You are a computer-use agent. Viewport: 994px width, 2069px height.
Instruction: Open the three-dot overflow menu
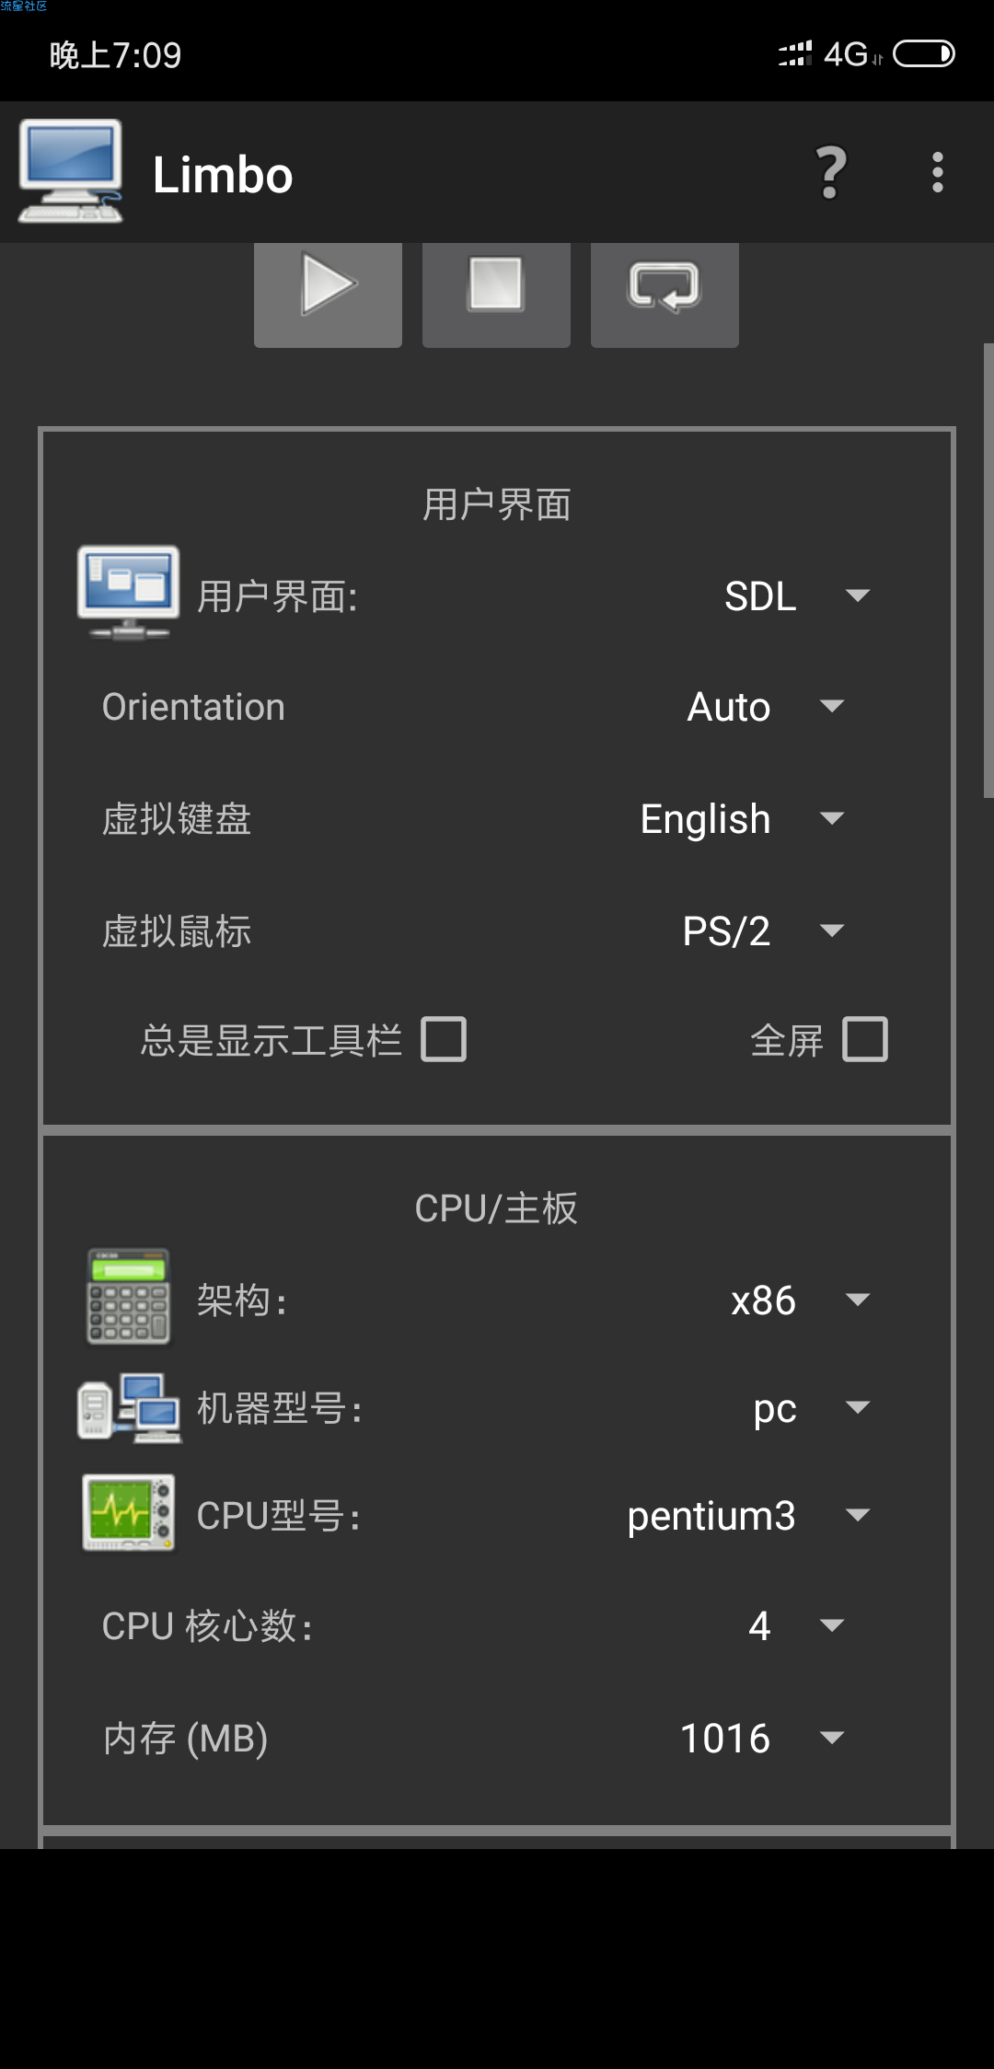pos(937,172)
